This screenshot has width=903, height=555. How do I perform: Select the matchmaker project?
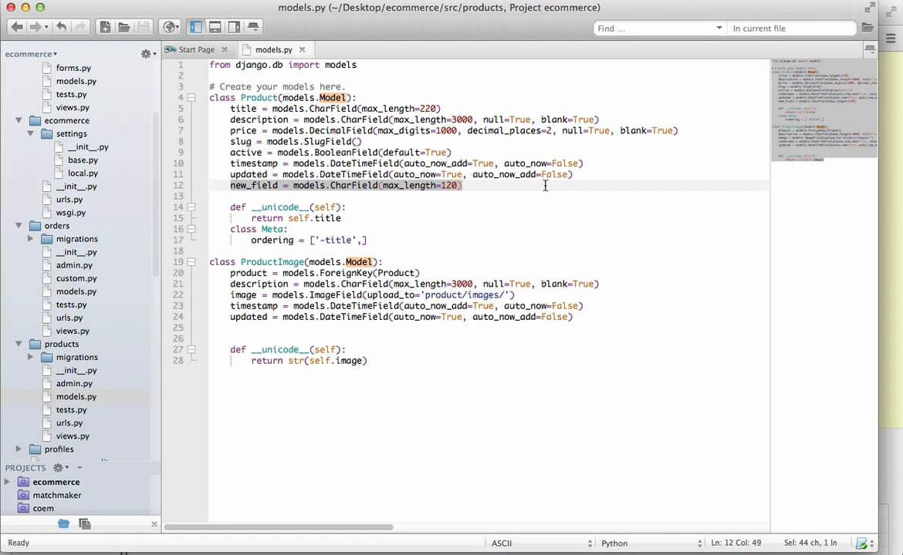coord(56,495)
